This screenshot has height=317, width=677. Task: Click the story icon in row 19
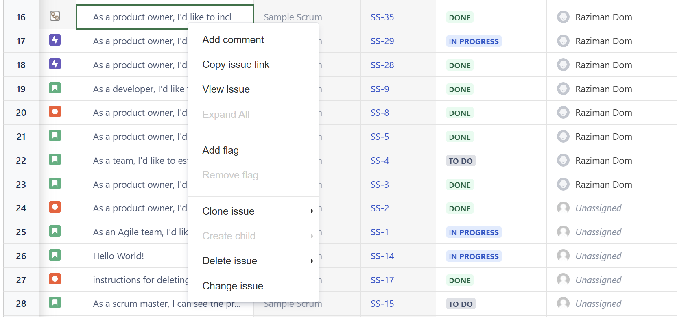55,88
